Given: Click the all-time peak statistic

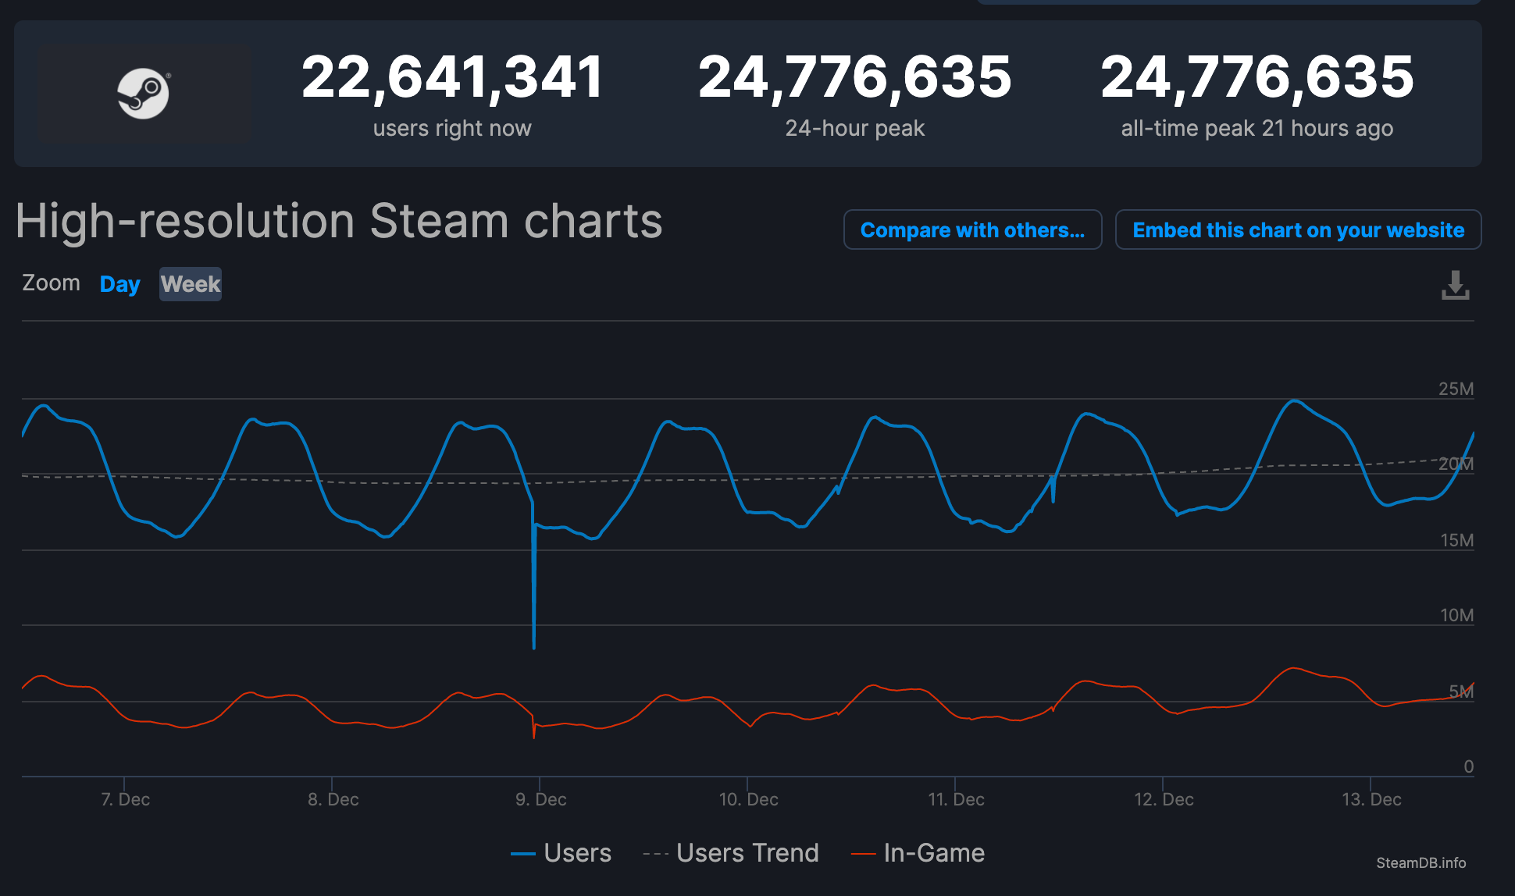Looking at the screenshot, I should point(1257,77).
